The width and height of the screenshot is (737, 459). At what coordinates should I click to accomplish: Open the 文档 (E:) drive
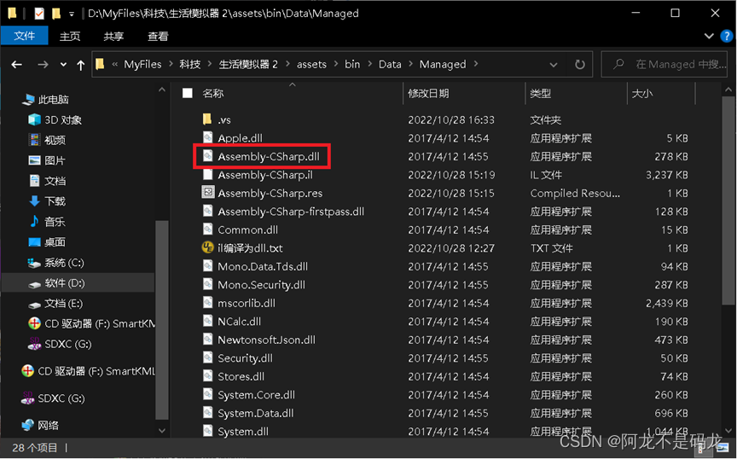click(55, 304)
